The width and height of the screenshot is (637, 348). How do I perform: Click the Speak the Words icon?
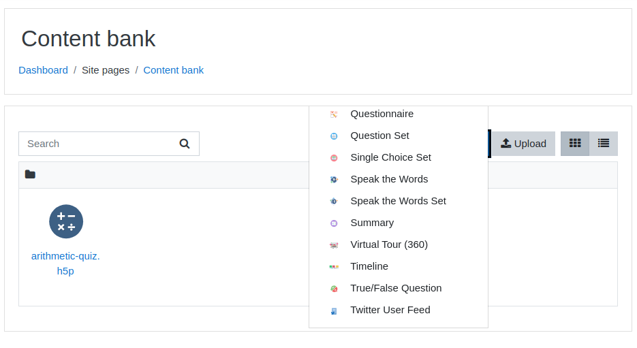334,180
